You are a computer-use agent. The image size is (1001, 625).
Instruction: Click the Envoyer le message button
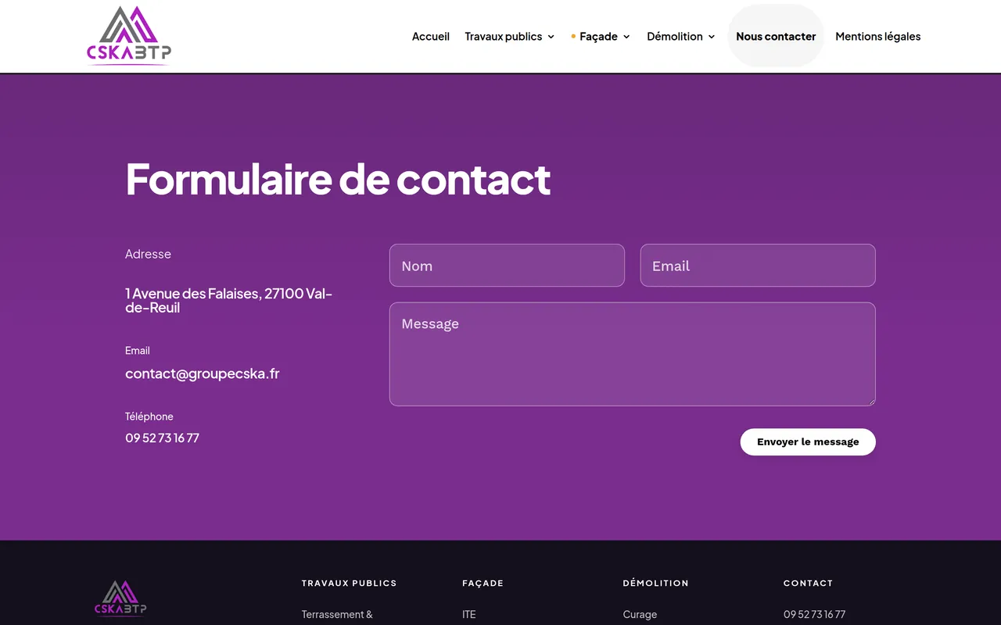(808, 442)
